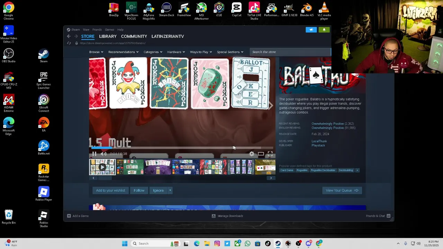Open the Ignore options dropdown arrow
The image size is (443, 249).
coord(170,190)
